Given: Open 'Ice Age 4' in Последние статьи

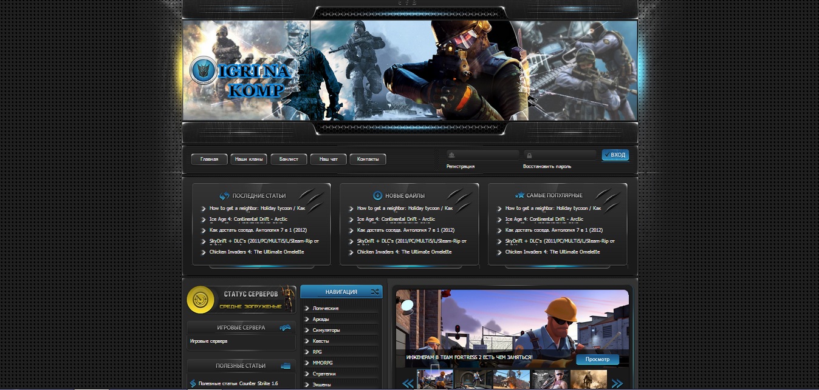Looking at the screenshot, I should click(248, 219).
